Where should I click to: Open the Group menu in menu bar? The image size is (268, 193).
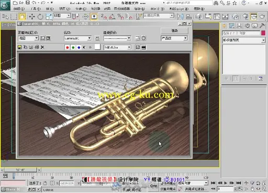50,8
